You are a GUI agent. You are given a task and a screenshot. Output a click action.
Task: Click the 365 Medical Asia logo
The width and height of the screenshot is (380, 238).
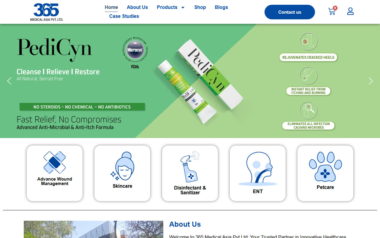(46, 12)
